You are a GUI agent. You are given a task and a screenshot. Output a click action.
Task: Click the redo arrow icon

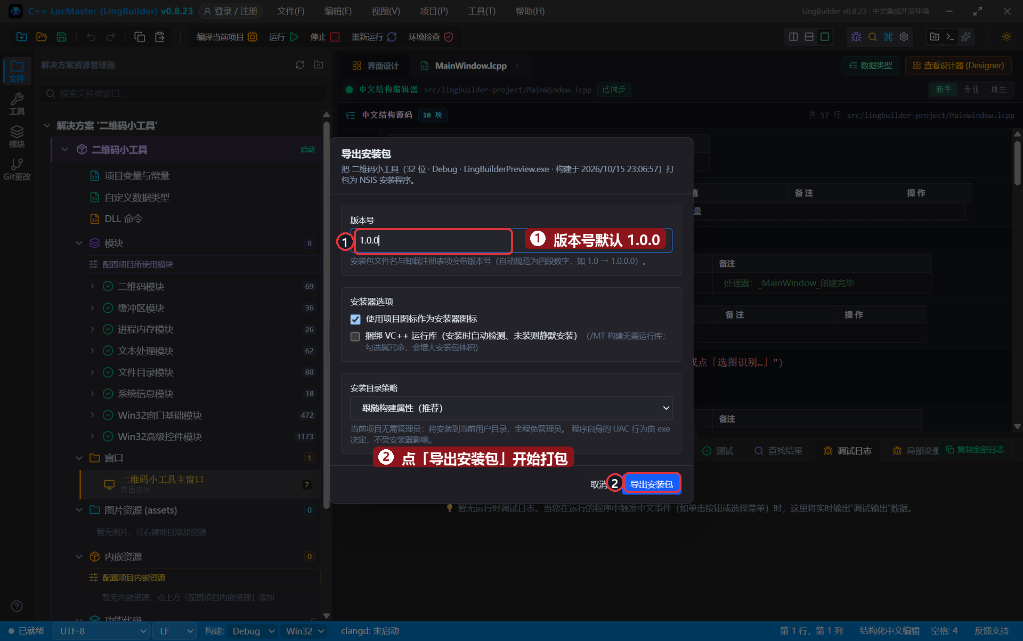pyautogui.click(x=111, y=37)
